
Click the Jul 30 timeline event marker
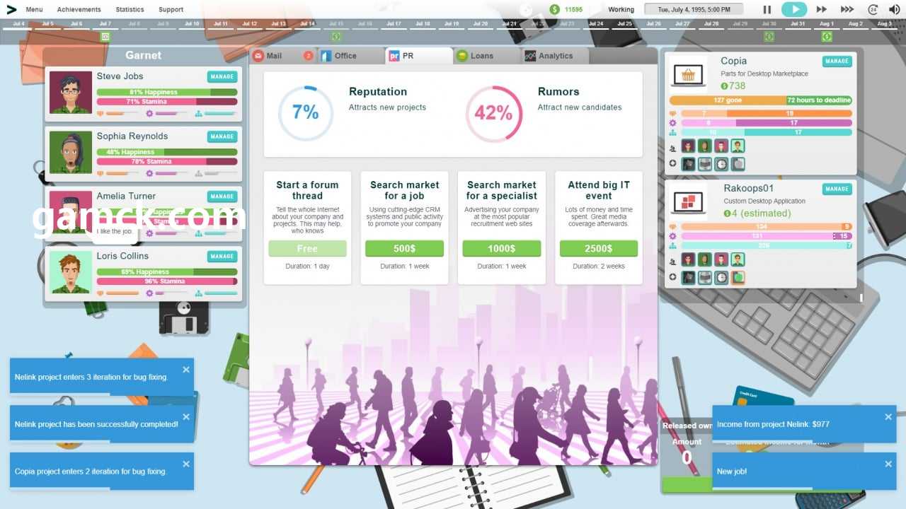(769, 36)
